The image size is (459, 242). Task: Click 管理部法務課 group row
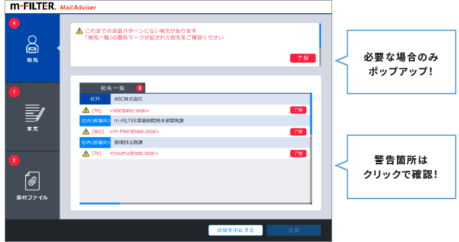click(x=195, y=142)
